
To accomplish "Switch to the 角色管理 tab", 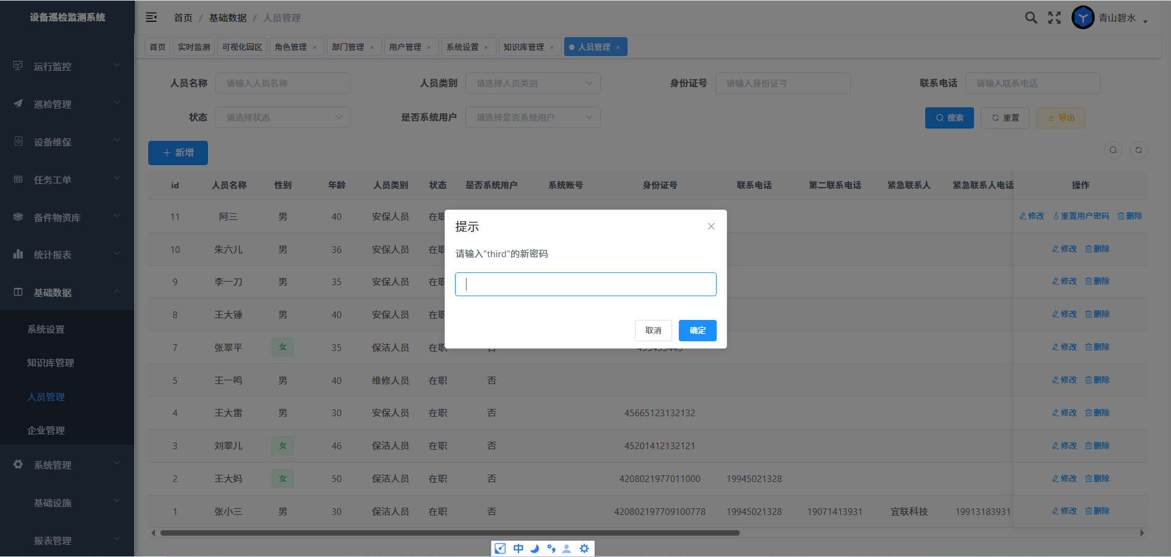I will (291, 47).
